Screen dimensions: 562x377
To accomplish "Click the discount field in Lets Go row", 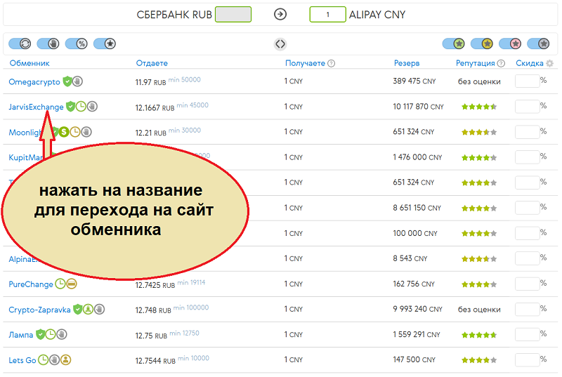I will click(x=528, y=360).
